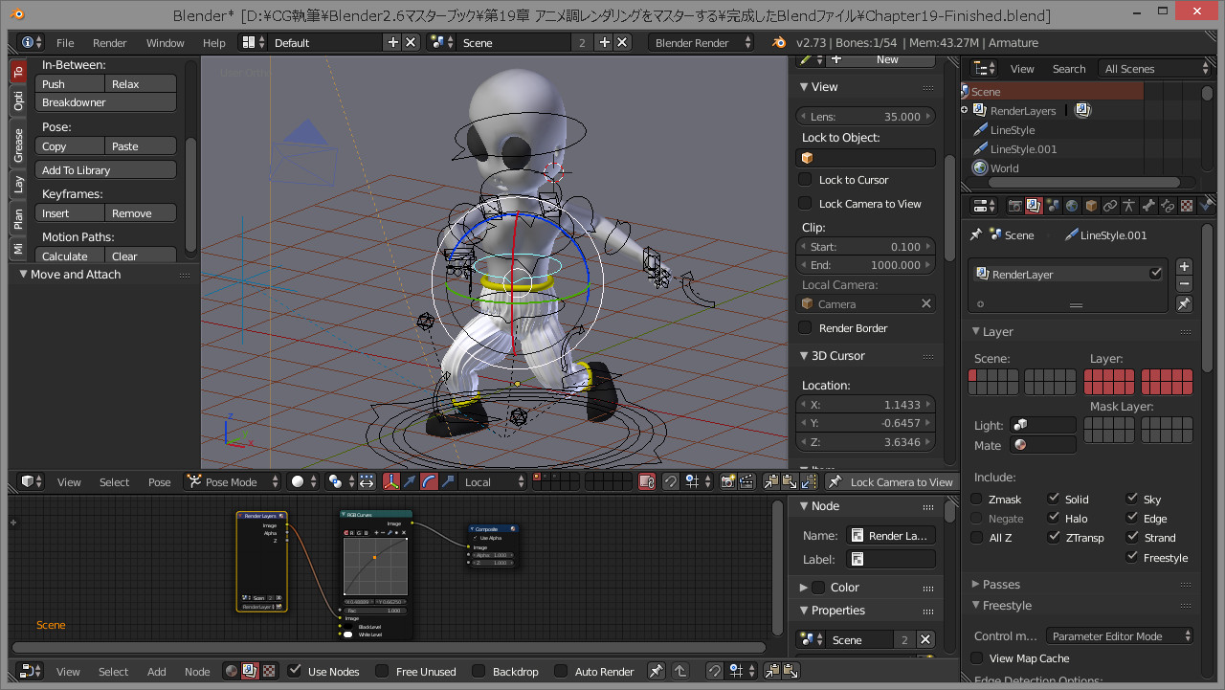Click the plus icon to add render layer
Viewport: 1225px width, 690px height.
pos(1184,267)
